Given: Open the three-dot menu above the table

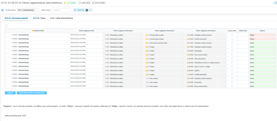Looking at the screenshot, I should coord(6,26).
